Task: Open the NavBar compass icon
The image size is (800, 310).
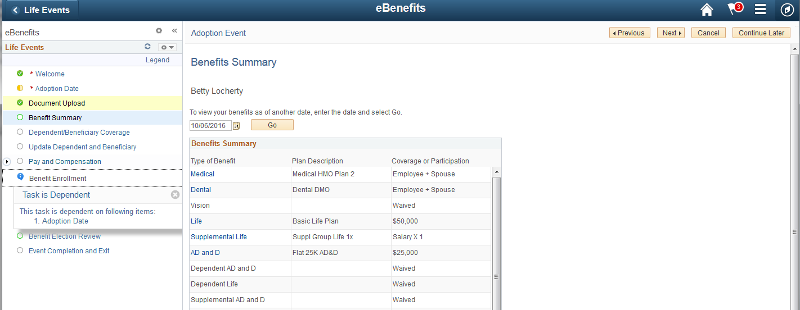Action: coord(787,10)
